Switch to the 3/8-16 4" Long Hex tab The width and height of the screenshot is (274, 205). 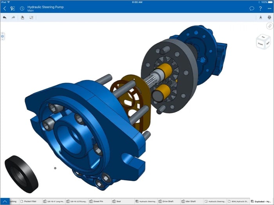pos(54,201)
